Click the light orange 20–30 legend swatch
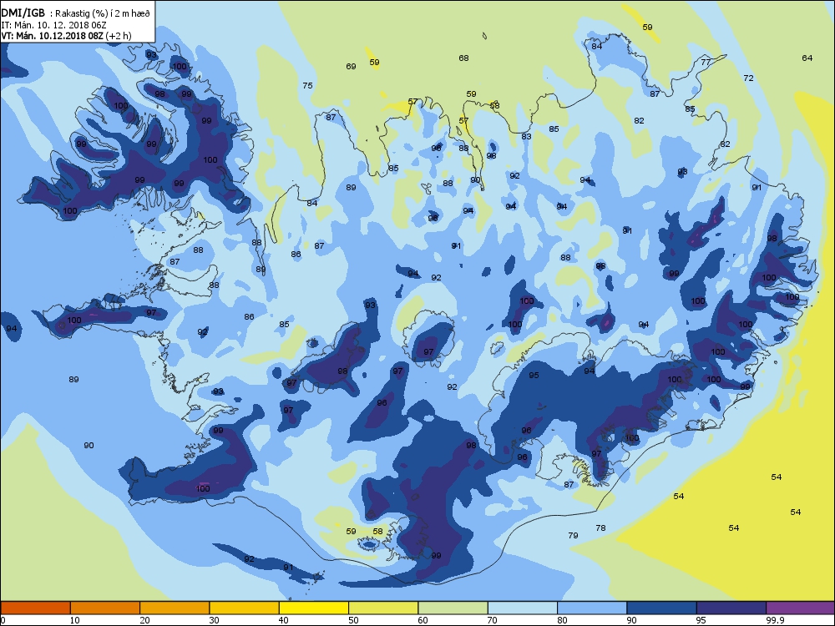The width and height of the screenshot is (835, 626). 175,608
